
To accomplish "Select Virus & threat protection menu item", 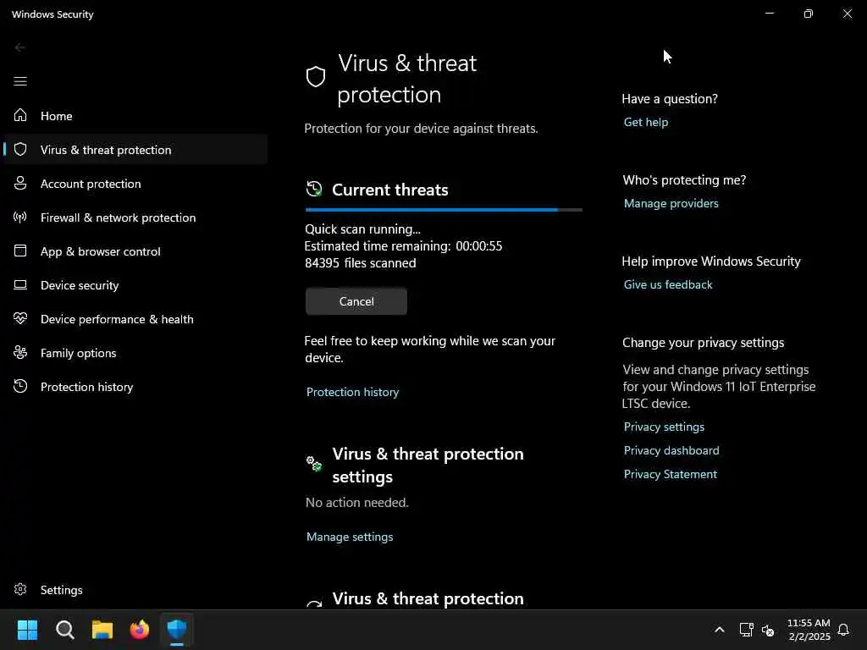I will [135, 149].
